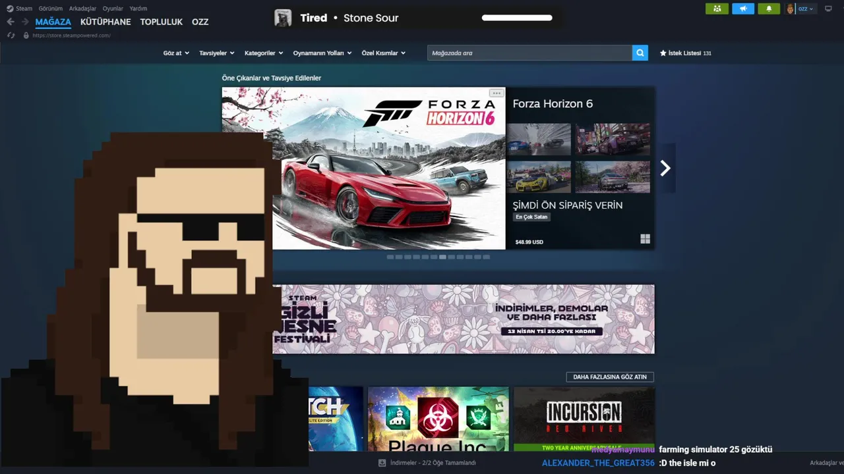Open the Plague Inc game card
The height and width of the screenshot is (474, 844).
[x=438, y=419]
